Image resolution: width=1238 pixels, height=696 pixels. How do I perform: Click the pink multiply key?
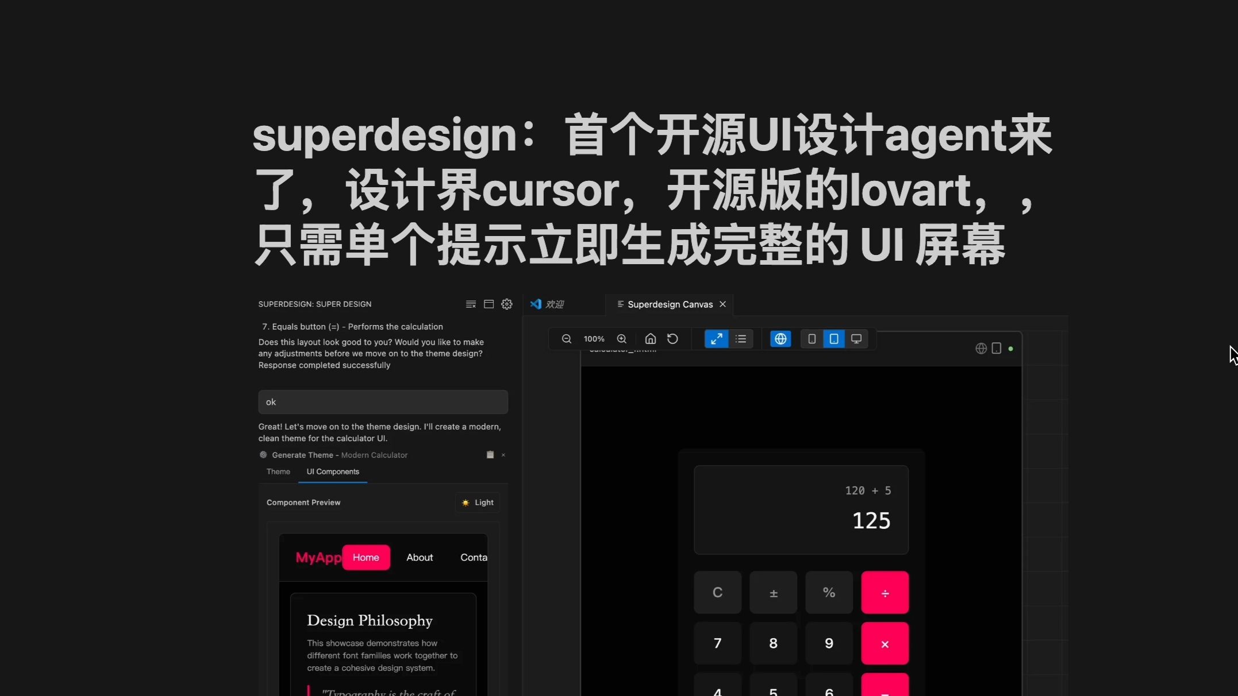(x=885, y=643)
